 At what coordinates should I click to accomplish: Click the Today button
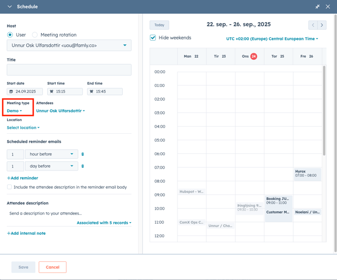click(x=159, y=25)
